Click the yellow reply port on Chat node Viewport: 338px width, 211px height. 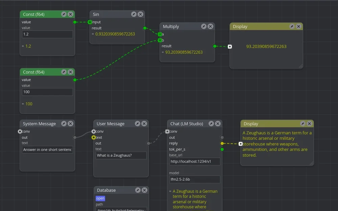[x=222, y=143]
